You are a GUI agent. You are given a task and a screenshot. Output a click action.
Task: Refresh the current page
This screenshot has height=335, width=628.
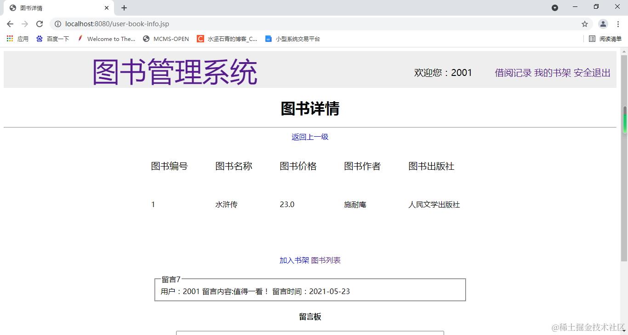pyautogui.click(x=40, y=24)
